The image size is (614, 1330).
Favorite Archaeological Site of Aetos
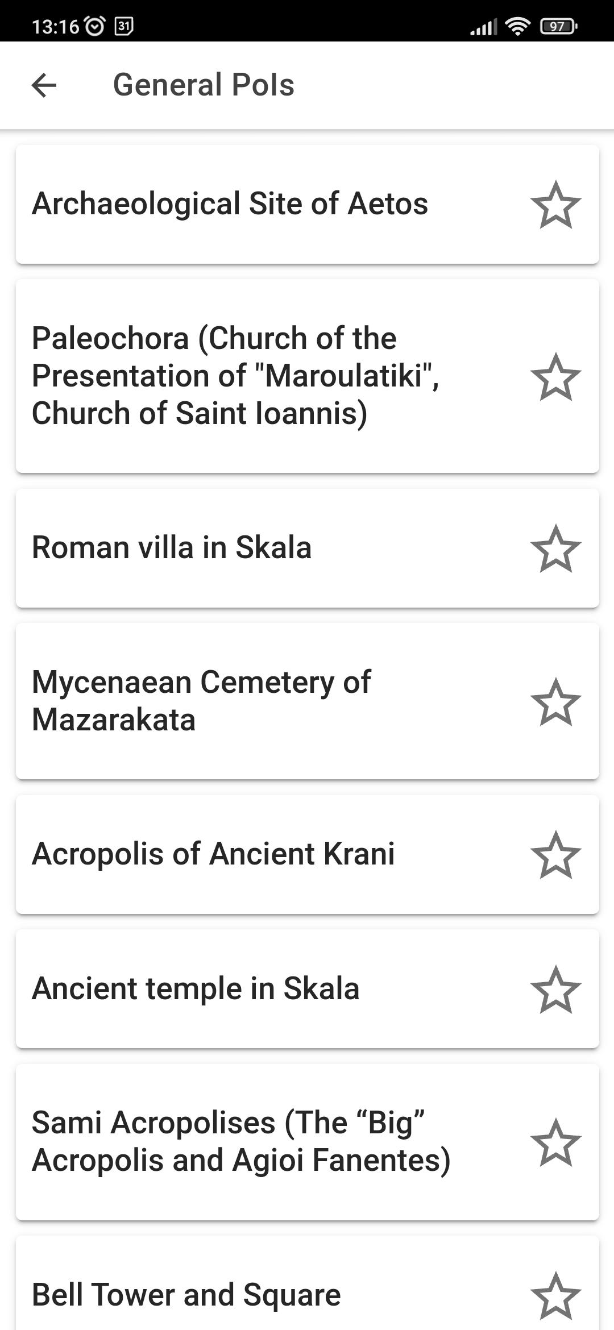555,205
